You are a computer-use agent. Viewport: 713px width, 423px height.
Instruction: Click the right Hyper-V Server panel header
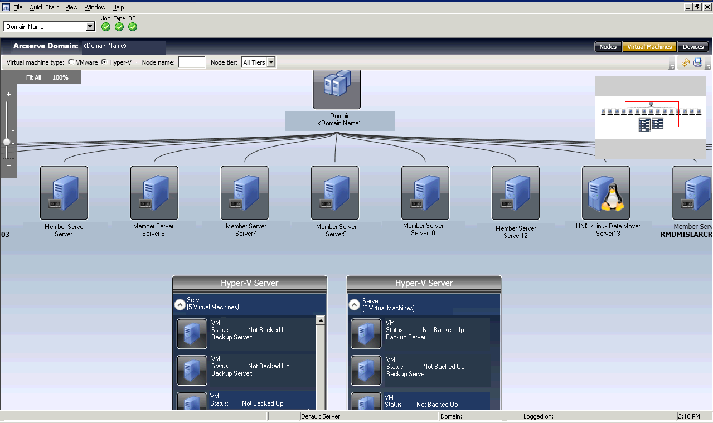(x=424, y=283)
